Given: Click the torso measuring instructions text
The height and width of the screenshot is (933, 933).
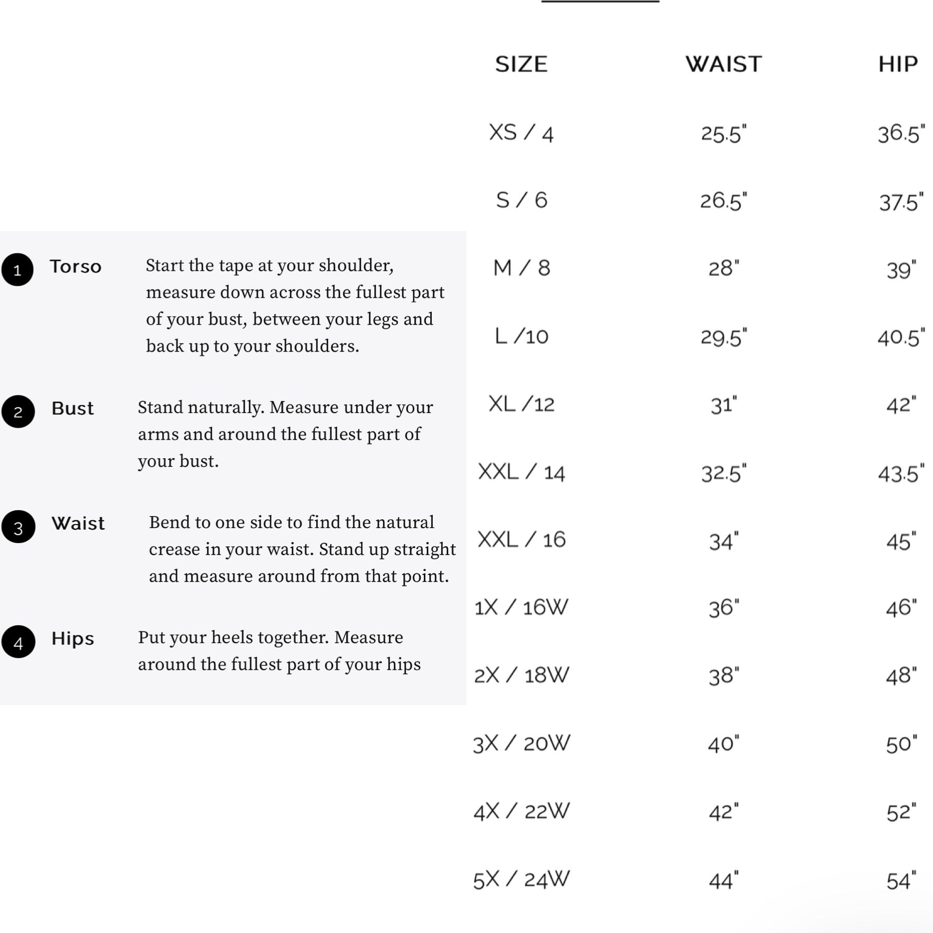Looking at the screenshot, I should tap(295, 306).
